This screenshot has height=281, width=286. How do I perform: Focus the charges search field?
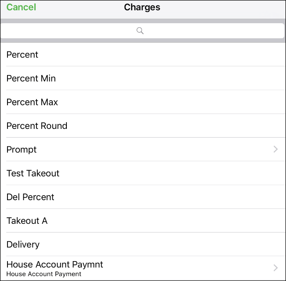click(142, 31)
